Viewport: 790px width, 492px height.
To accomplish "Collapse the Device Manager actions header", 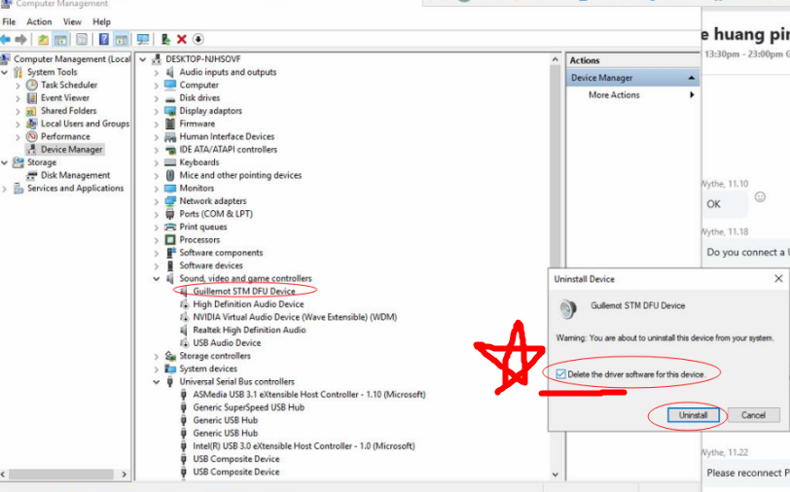I will (x=691, y=78).
